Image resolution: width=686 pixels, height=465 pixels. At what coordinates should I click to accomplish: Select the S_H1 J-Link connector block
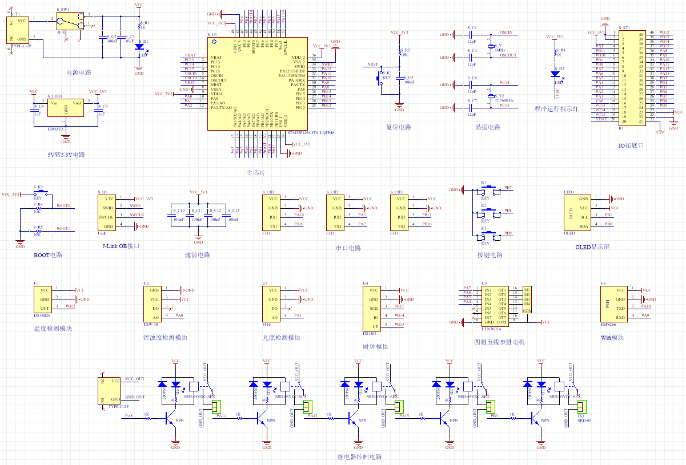pyautogui.click(x=109, y=212)
